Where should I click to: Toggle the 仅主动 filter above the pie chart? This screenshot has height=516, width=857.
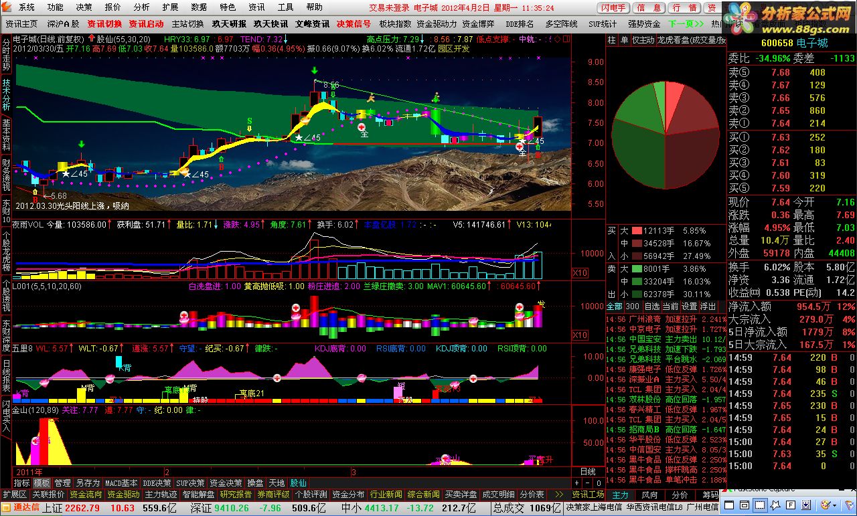pyautogui.click(x=643, y=40)
